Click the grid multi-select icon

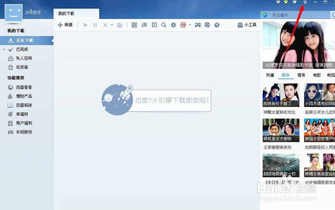134,25
